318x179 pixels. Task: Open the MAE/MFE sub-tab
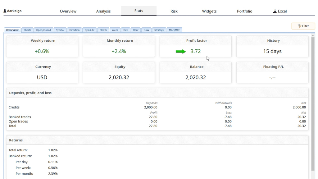pyautogui.click(x=175, y=30)
